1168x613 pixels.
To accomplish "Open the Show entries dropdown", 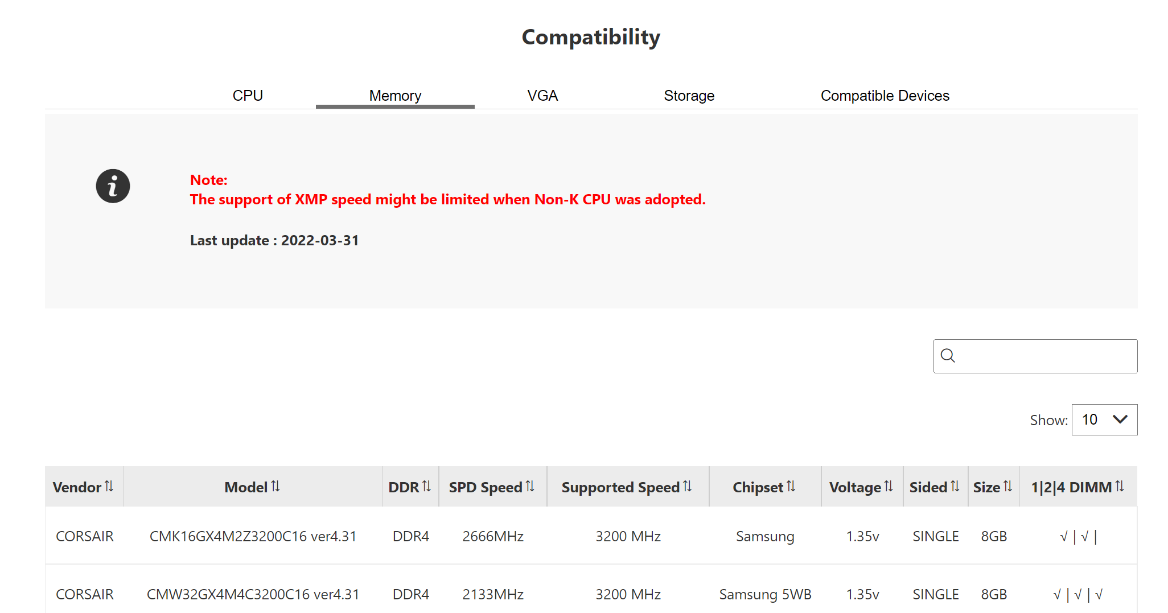I will [x=1104, y=420].
